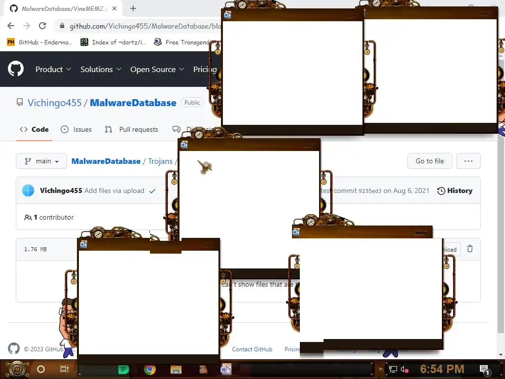Click the github.com address bar URL
The height and width of the screenshot is (379, 505).
(x=145, y=26)
